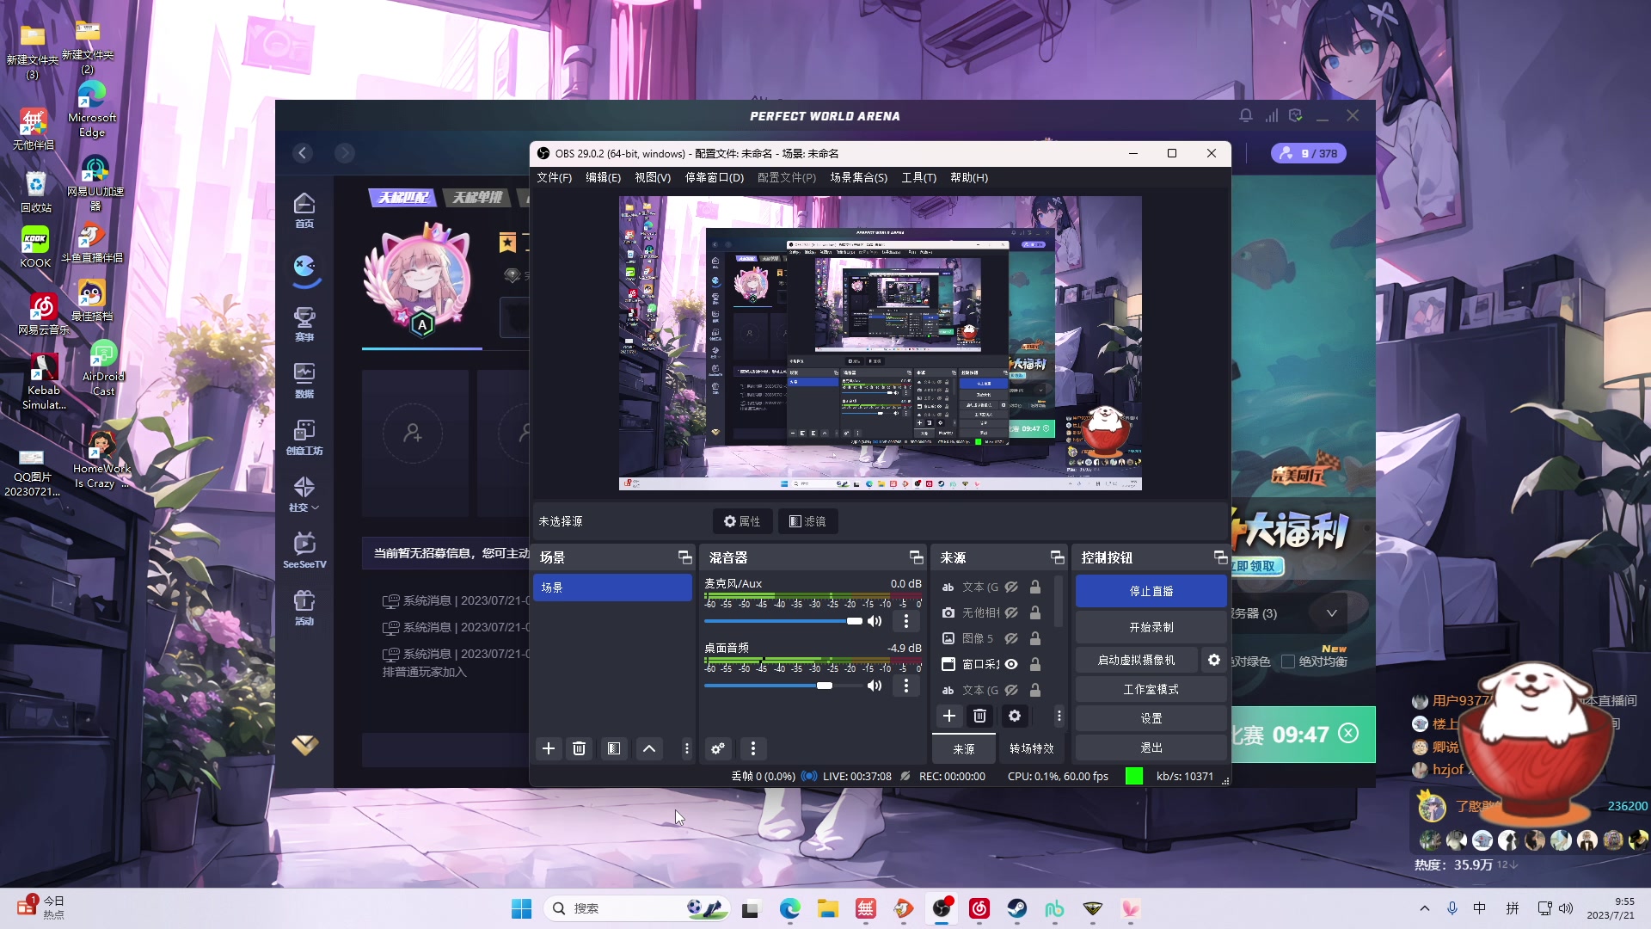
Task: Click the Windows taskbar search box
Action: point(636,908)
